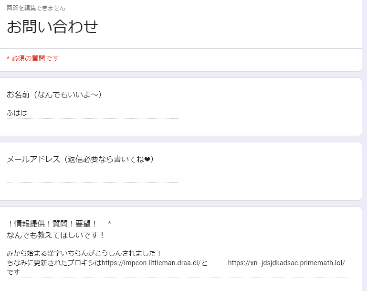The width and height of the screenshot is (367, 291).
Task: Click the ちなみに更新されたプロキシは text
Action: tap(54, 263)
